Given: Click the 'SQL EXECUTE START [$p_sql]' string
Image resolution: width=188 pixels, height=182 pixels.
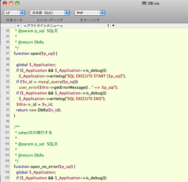Looking at the screenshot, I should tap(94, 76).
